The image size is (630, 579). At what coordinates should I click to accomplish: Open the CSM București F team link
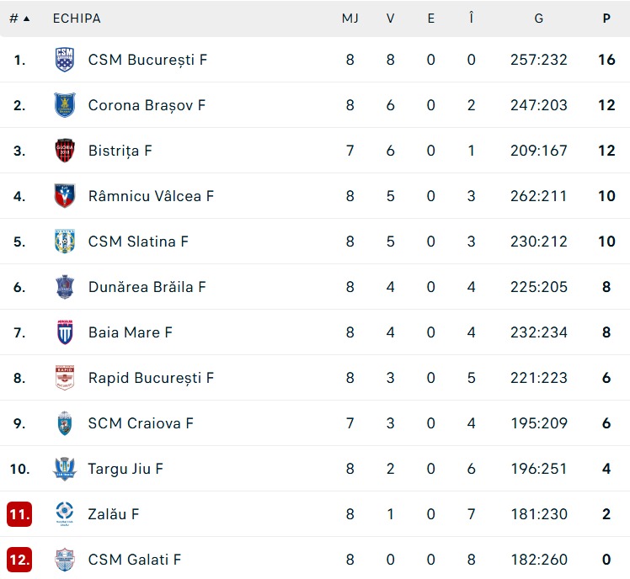[147, 60]
